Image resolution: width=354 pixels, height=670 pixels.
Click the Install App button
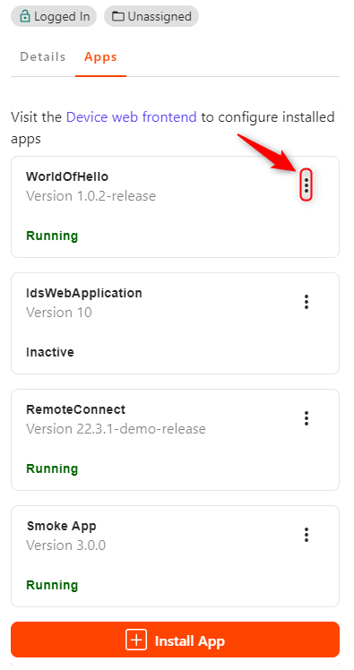(x=176, y=640)
